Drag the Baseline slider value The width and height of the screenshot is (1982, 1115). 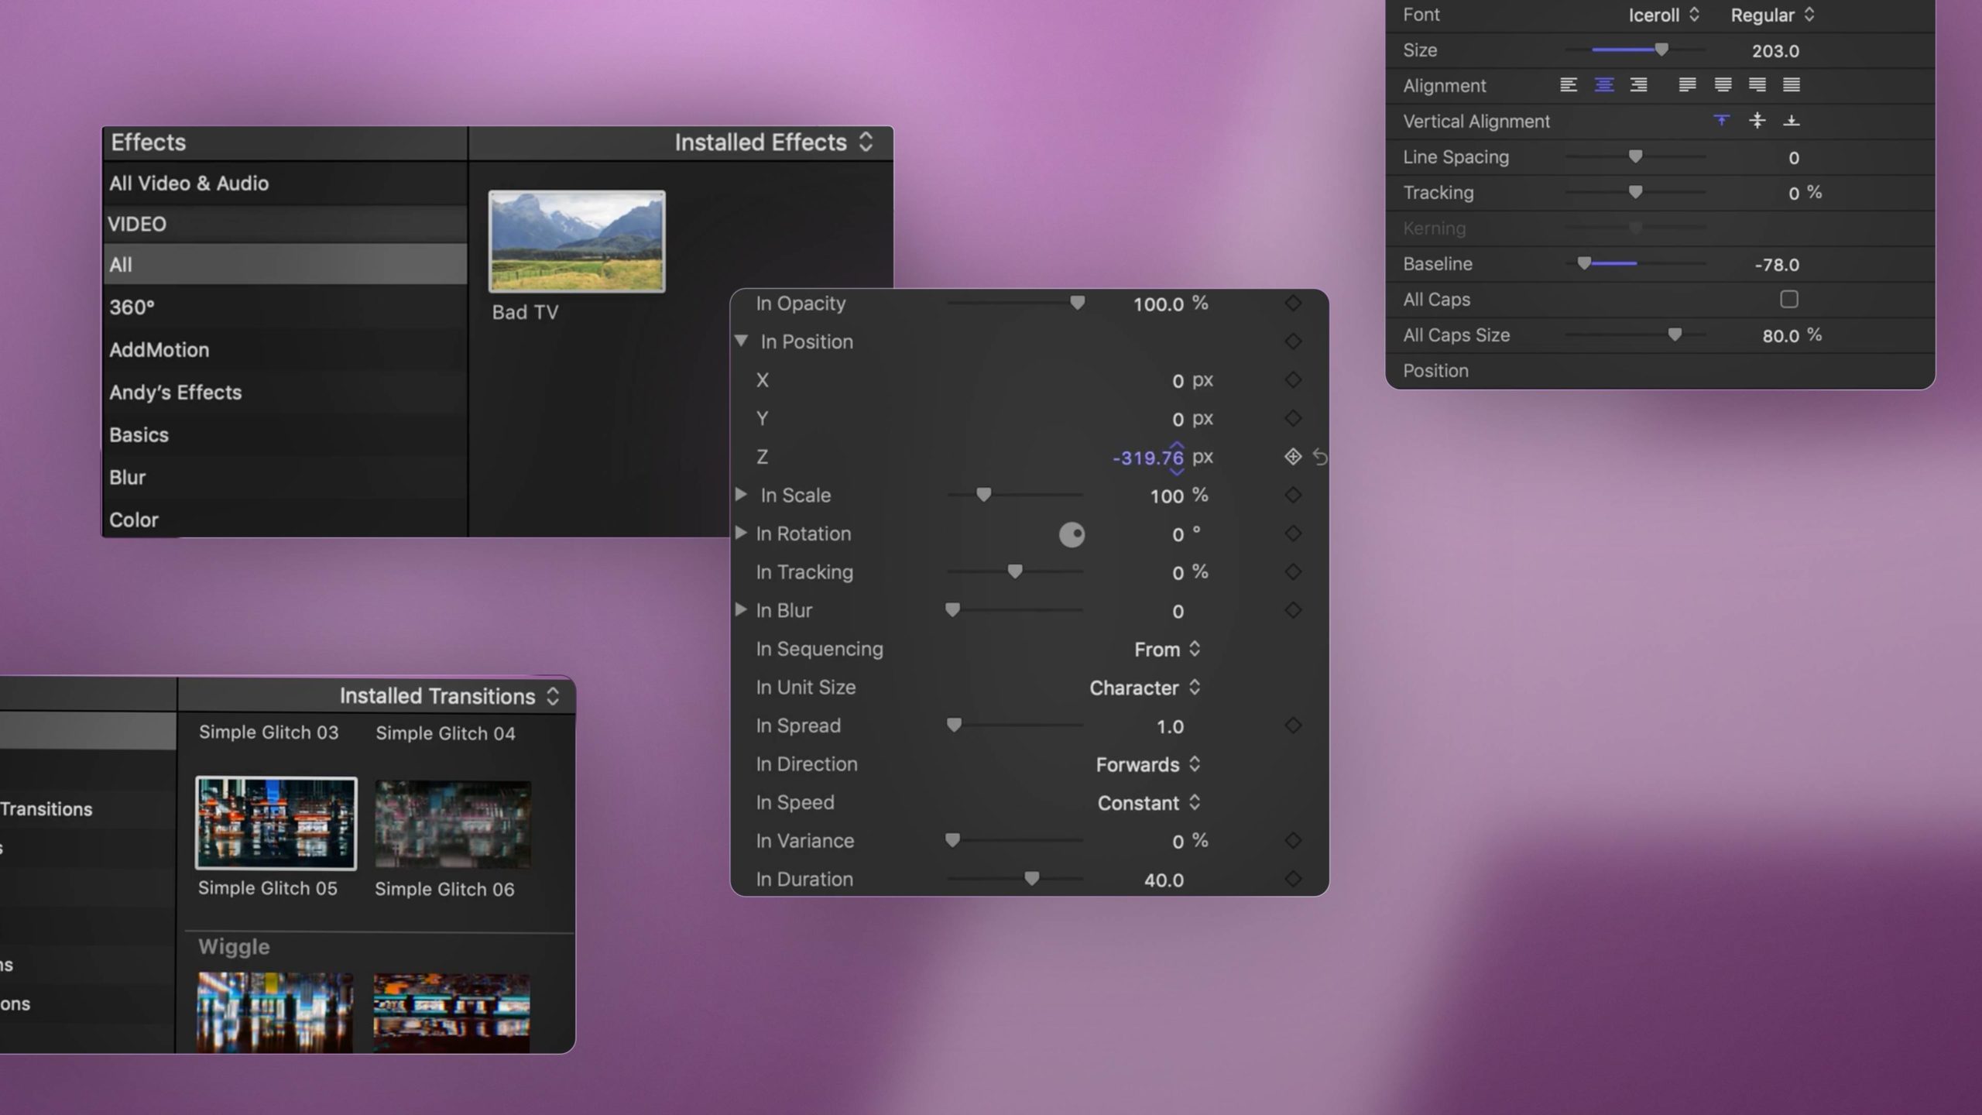coord(1583,264)
